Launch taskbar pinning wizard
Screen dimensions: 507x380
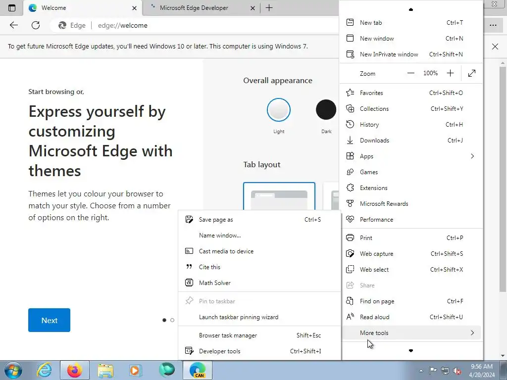(x=259, y=317)
